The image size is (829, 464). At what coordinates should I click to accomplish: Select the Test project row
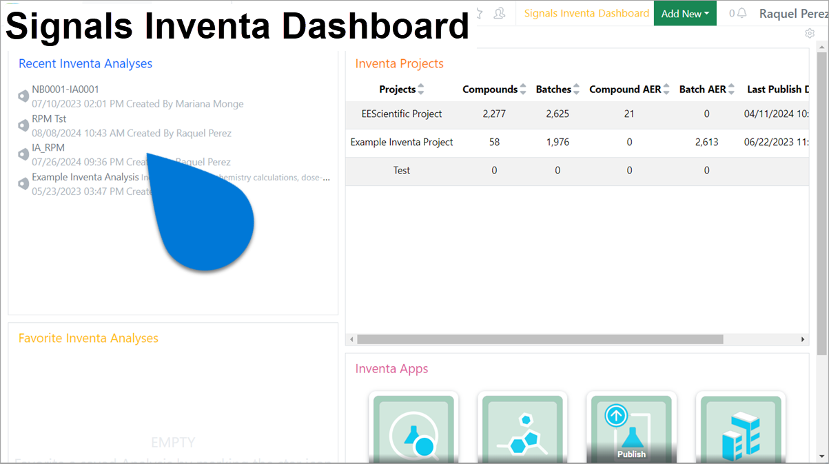pyautogui.click(x=577, y=170)
